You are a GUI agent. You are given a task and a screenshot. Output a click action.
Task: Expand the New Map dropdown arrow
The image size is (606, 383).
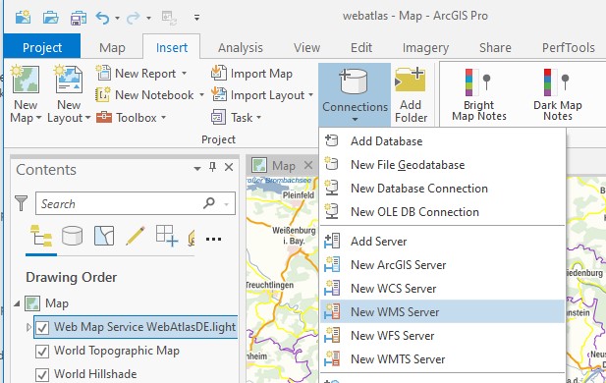[x=38, y=118]
